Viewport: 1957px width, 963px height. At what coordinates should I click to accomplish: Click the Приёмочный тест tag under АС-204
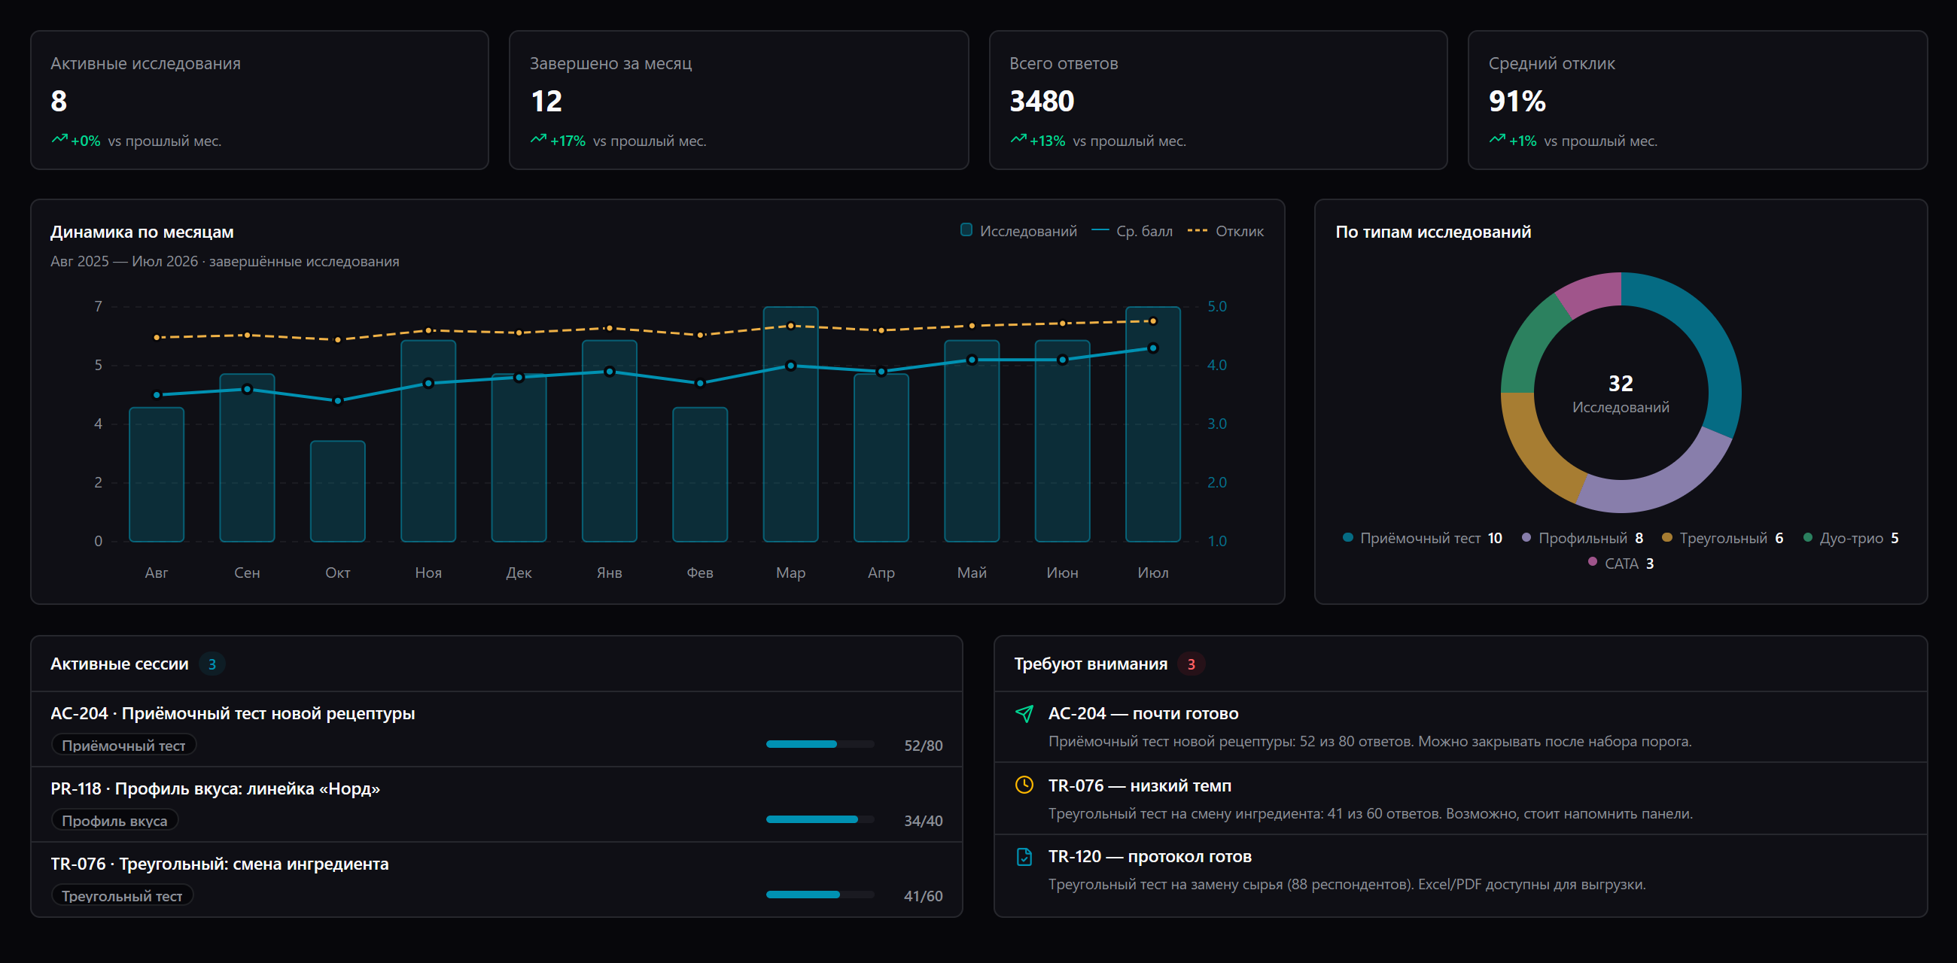click(124, 745)
